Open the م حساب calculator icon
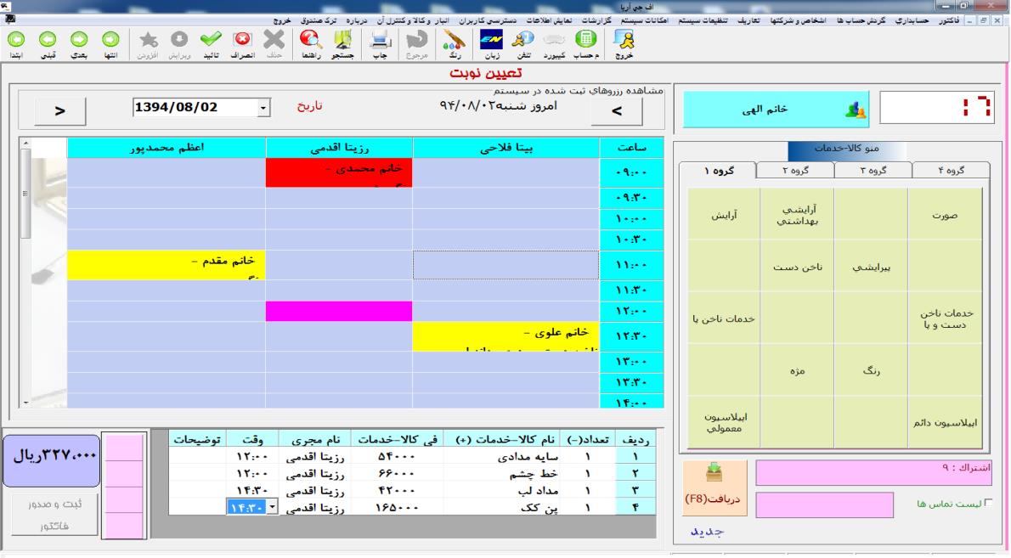The image size is (1011, 558). [585, 41]
